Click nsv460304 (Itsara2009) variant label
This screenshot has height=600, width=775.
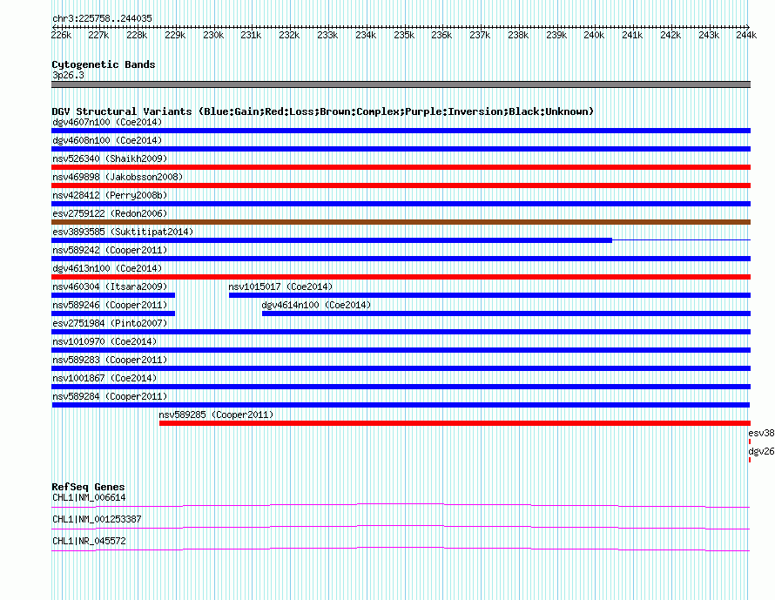[x=110, y=287]
